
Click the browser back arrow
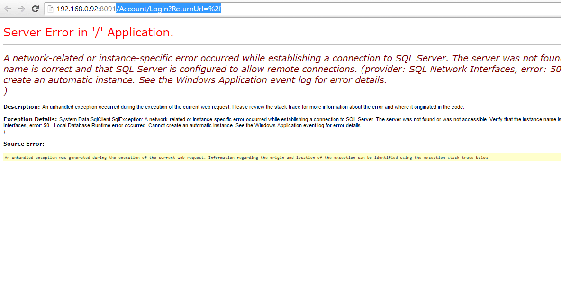(x=7, y=8)
